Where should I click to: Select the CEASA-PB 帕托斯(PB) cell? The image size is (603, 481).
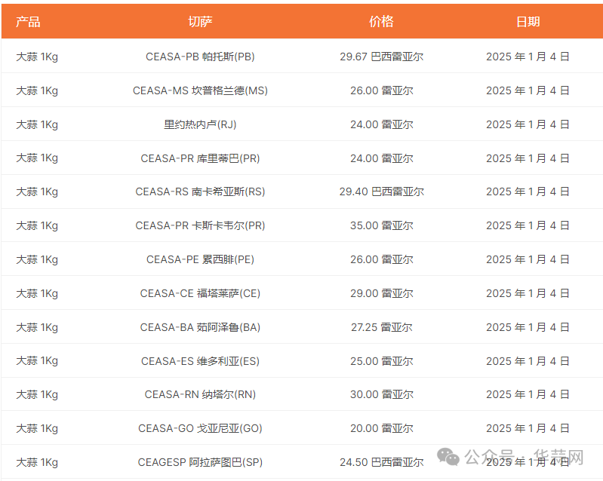tap(200, 57)
